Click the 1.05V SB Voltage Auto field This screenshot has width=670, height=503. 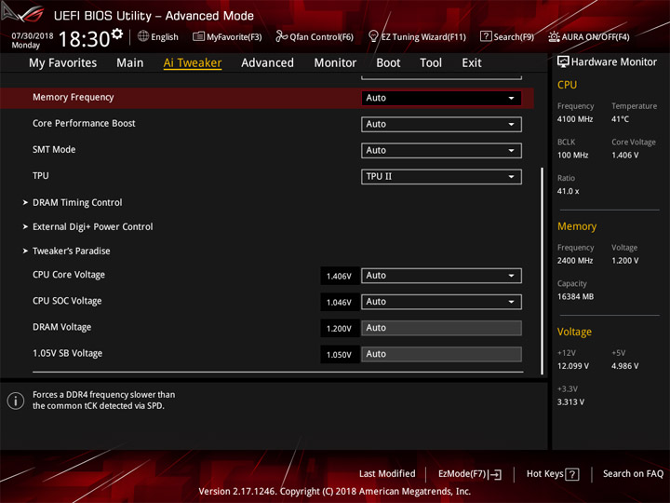pos(441,354)
